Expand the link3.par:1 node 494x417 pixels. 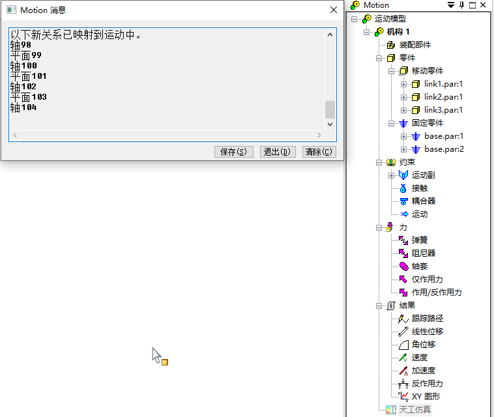(x=403, y=110)
